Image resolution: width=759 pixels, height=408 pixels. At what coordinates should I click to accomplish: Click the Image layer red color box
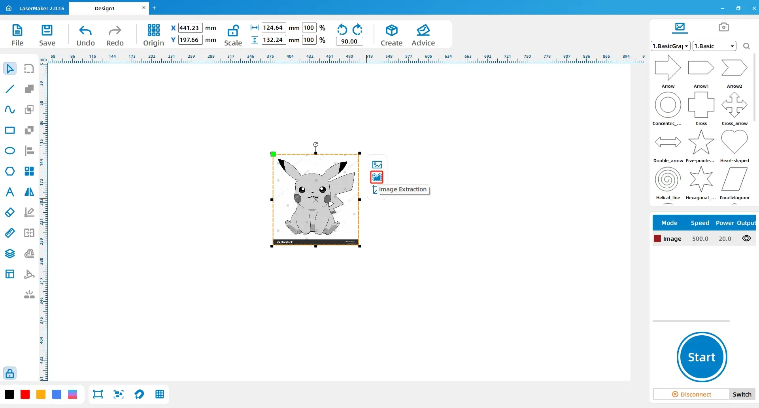pyautogui.click(x=657, y=238)
